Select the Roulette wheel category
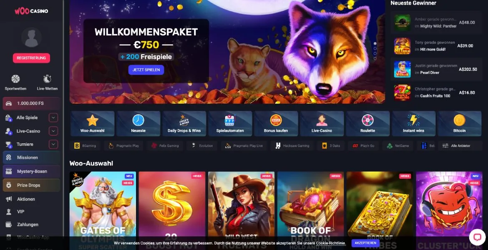This screenshot has height=250, width=488. point(367,123)
